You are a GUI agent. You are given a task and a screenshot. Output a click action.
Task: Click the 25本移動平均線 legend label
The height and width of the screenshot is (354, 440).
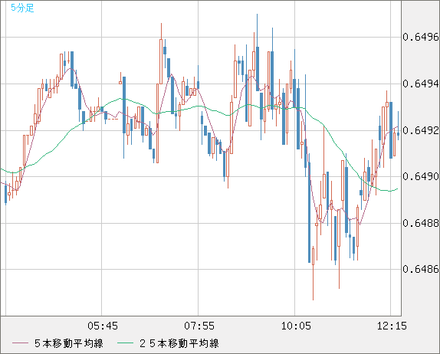(179, 343)
